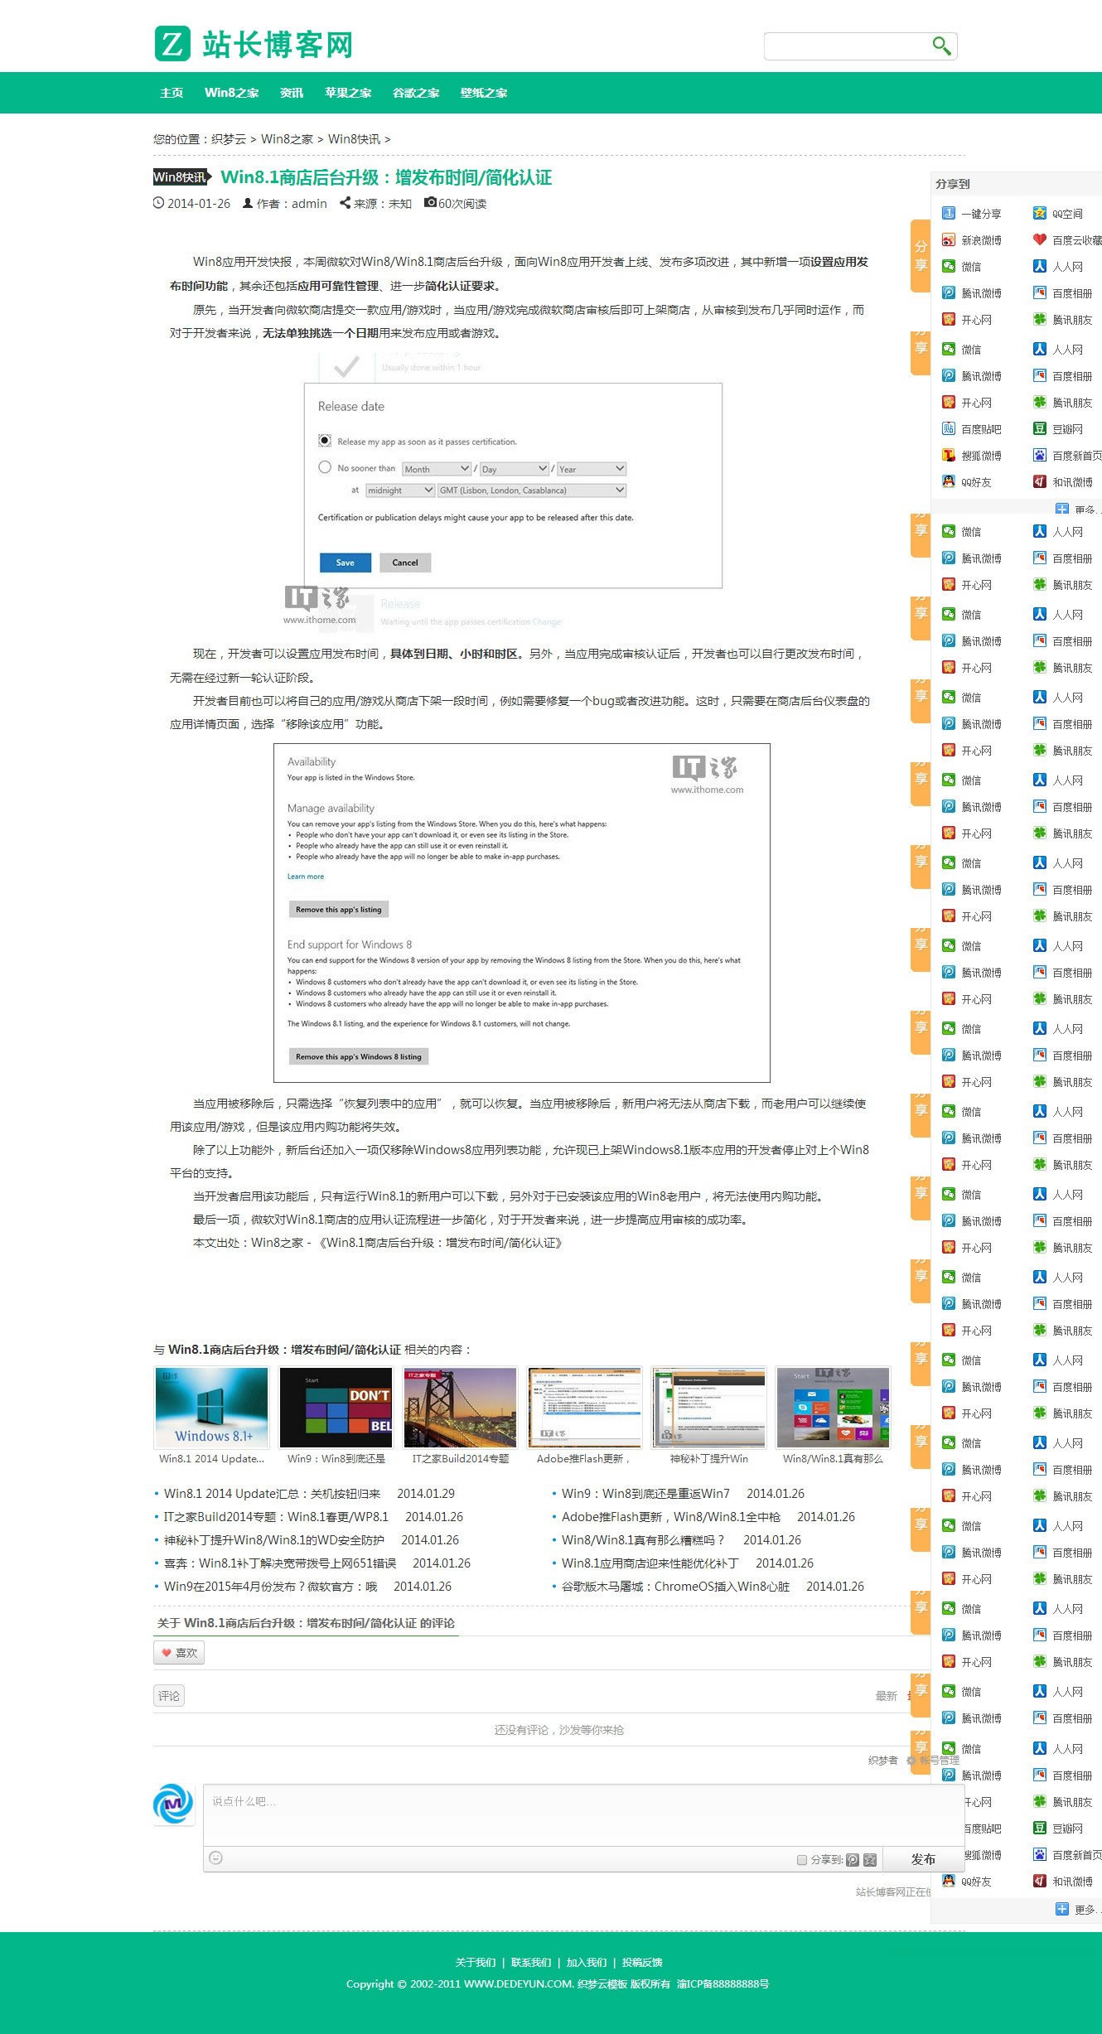Click the 发布 publish button
The height and width of the screenshot is (2034, 1102).
923,1859
